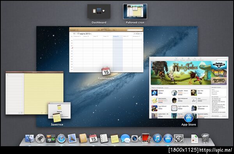Click Dashboard space label
The height and width of the screenshot is (154, 234).
pyautogui.click(x=99, y=23)
